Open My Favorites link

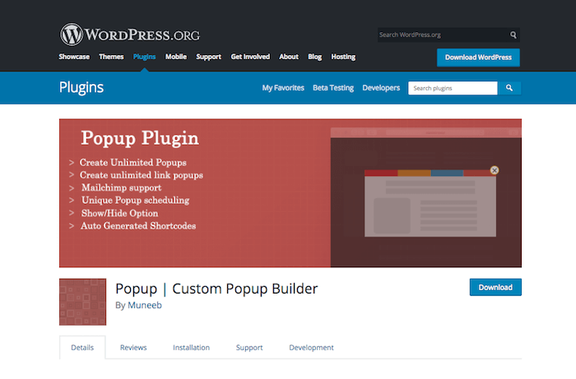pos(283,88)
